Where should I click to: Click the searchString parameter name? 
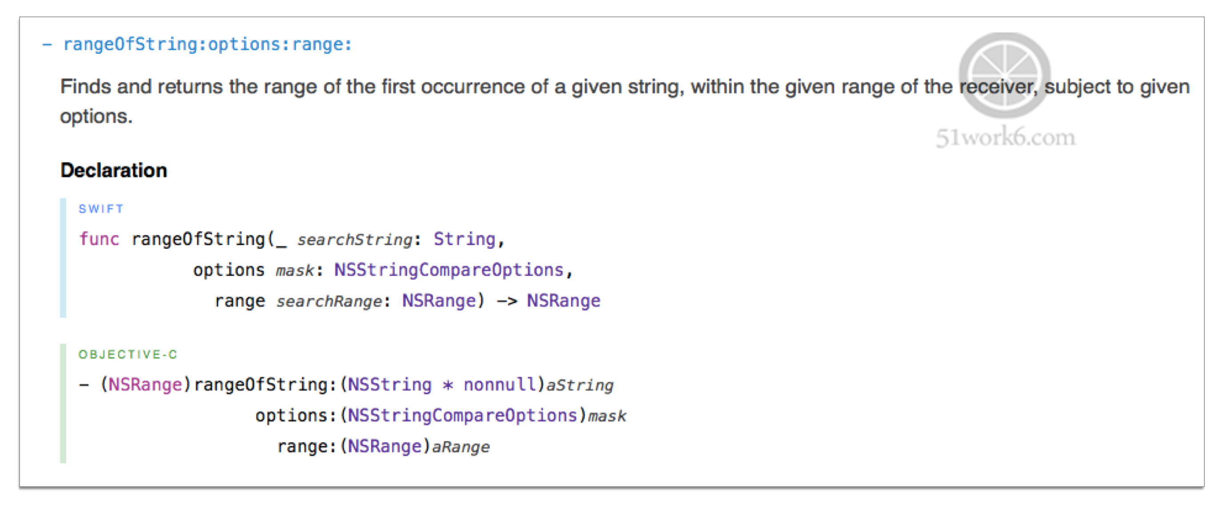tap(355, 240)
